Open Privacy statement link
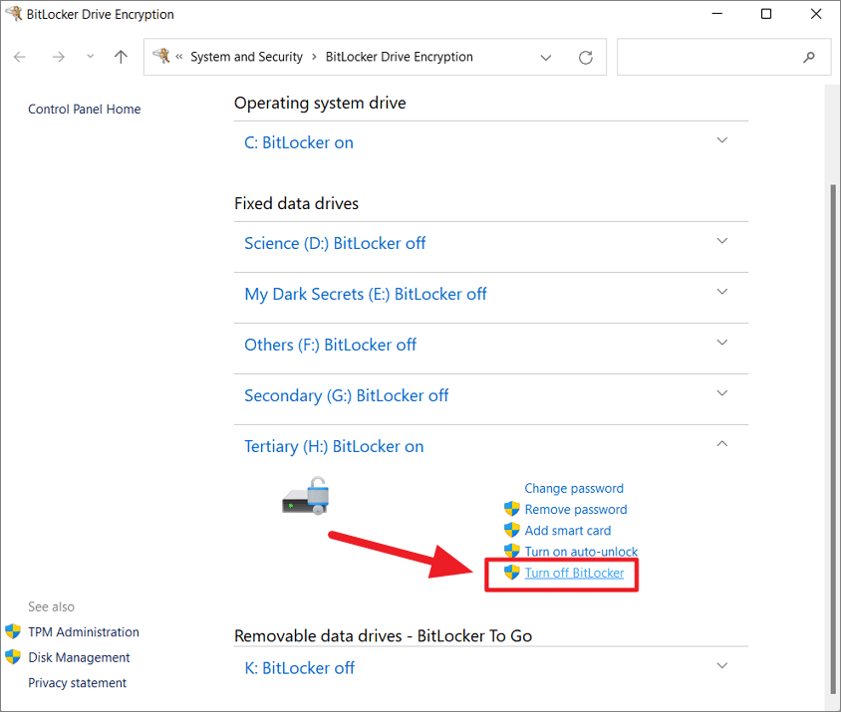The width and height of the screenshot is (841, 712). 78,683
